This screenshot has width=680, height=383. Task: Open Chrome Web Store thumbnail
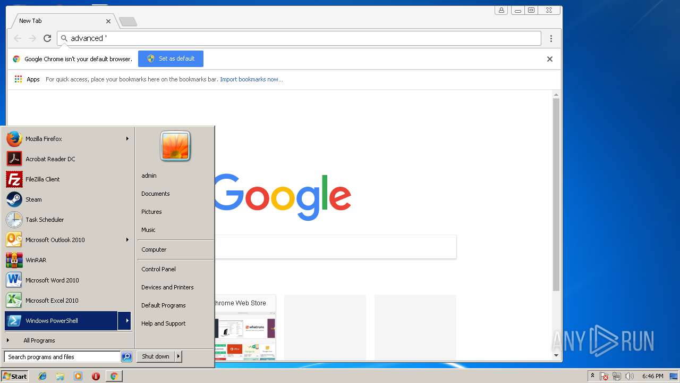(x=245, y=327)
